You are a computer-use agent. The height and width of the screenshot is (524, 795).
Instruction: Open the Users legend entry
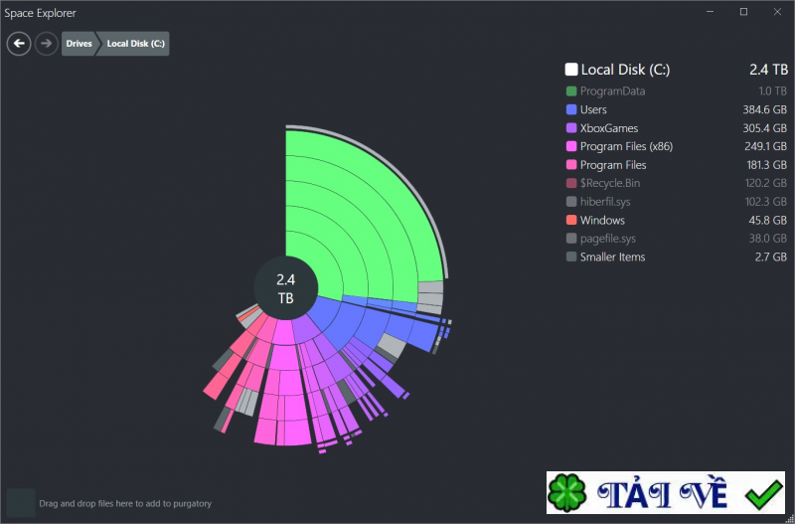click(593, 109)
